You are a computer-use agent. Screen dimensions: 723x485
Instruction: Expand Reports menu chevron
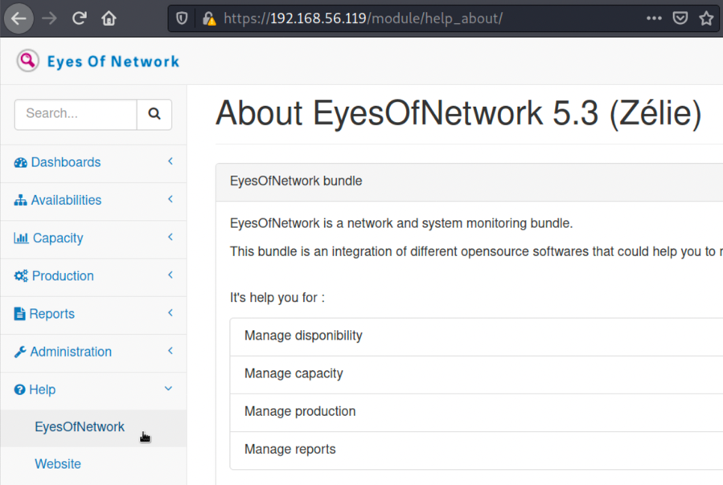pyautogui.click(x=170, y=312)
